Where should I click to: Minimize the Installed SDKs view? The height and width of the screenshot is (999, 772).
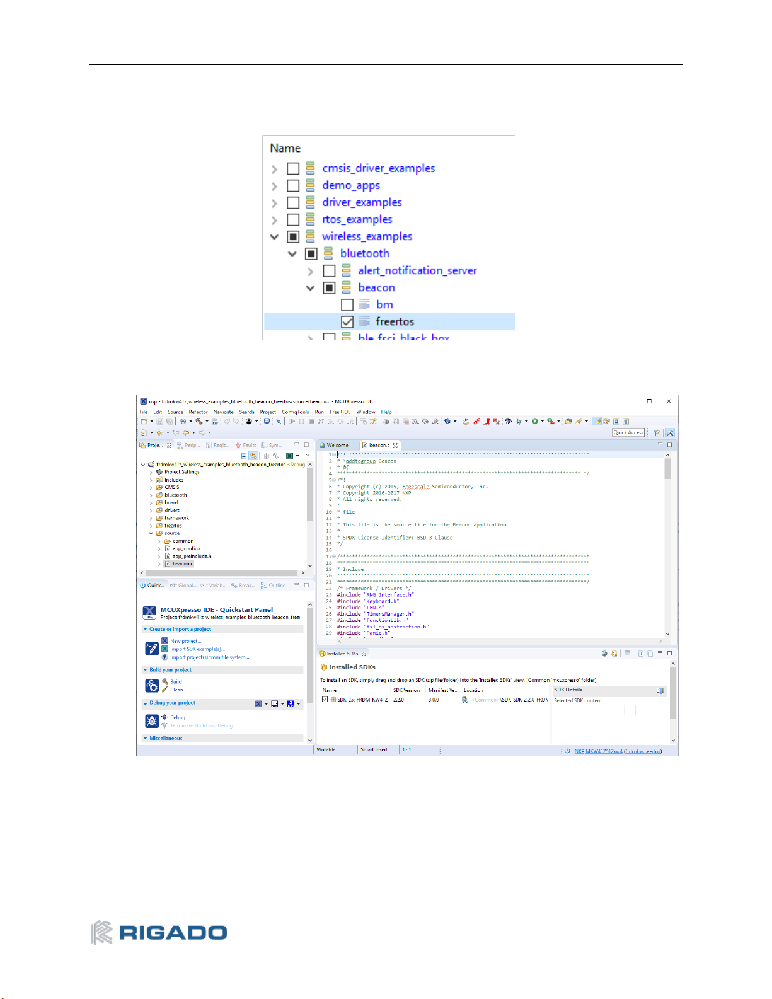pos(660,654)
